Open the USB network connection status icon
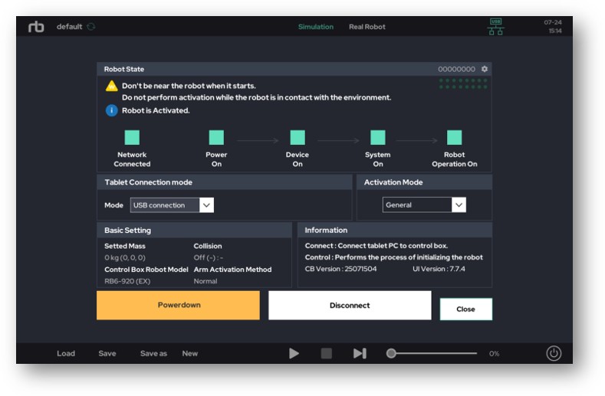 point(495,27)
